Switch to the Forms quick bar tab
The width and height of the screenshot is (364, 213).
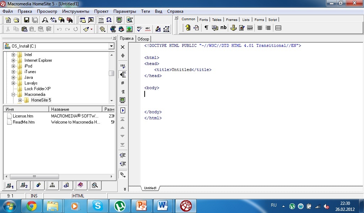click(x=259, y=20)
